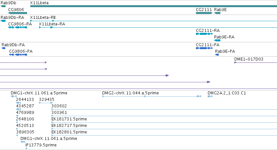
Task: Click the Rab9E-RA transcript label
Action: click(224, 37)
